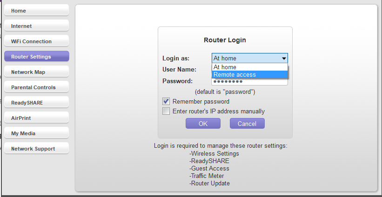
Task: Choose Remote access from the dropdown list
Action: pos(250,75)
